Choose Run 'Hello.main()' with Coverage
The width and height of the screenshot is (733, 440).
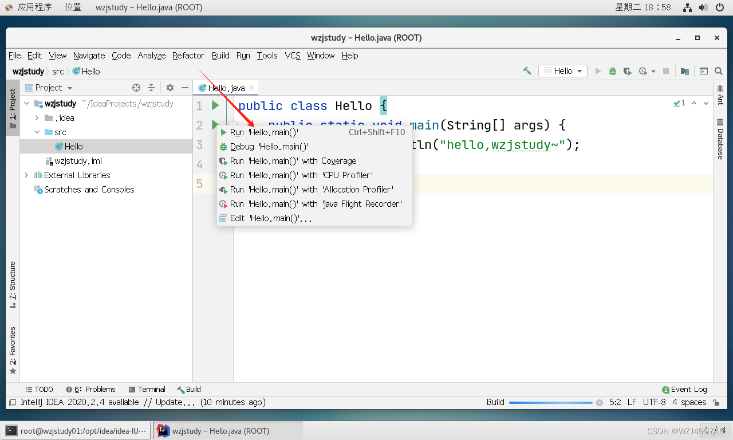click(x=314, y=161)
